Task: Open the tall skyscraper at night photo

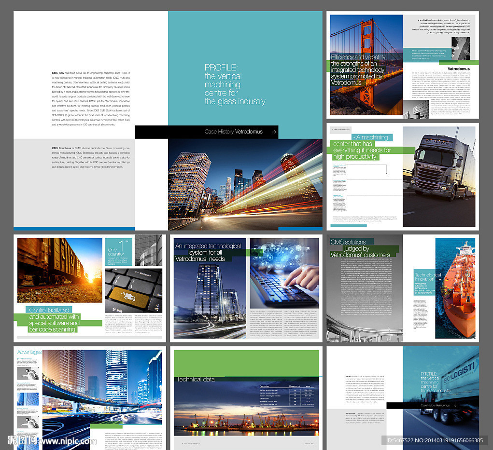Action: [210, 288]
